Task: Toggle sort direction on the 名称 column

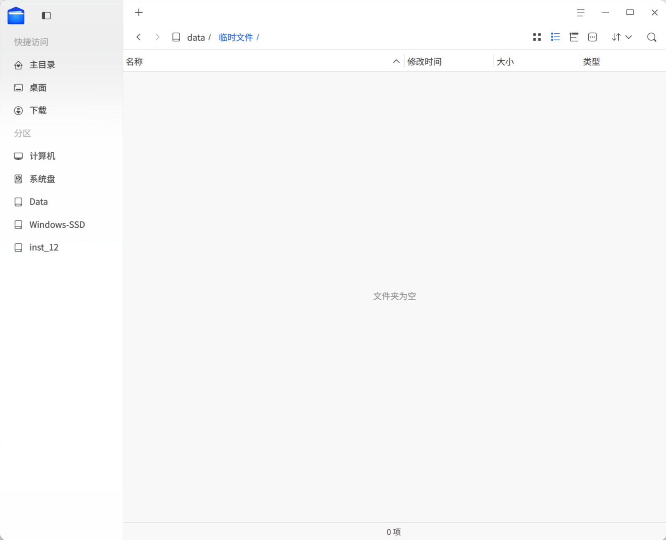Action: click(x=395, y=61)
